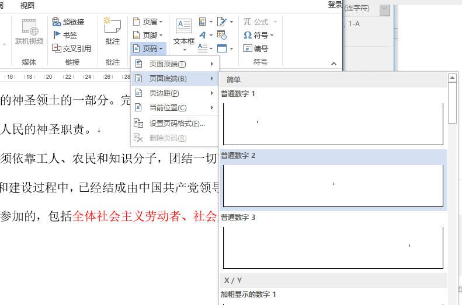Open the 页眉 header dropdown
Viewport: 462px width, 305px height.
[148, 22]
